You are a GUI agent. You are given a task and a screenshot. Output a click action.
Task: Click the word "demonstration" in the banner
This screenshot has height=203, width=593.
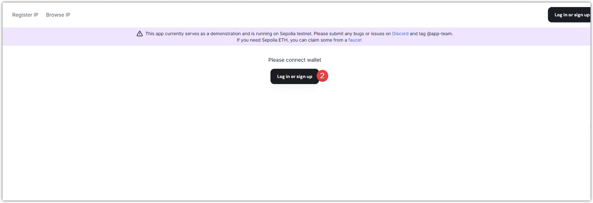225,34
